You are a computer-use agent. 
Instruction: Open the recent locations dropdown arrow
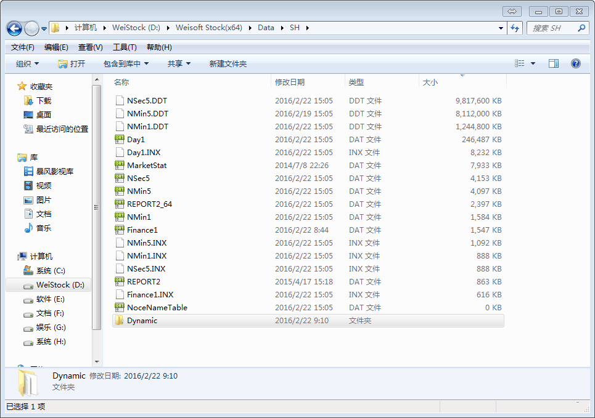(x=44, y=28)
